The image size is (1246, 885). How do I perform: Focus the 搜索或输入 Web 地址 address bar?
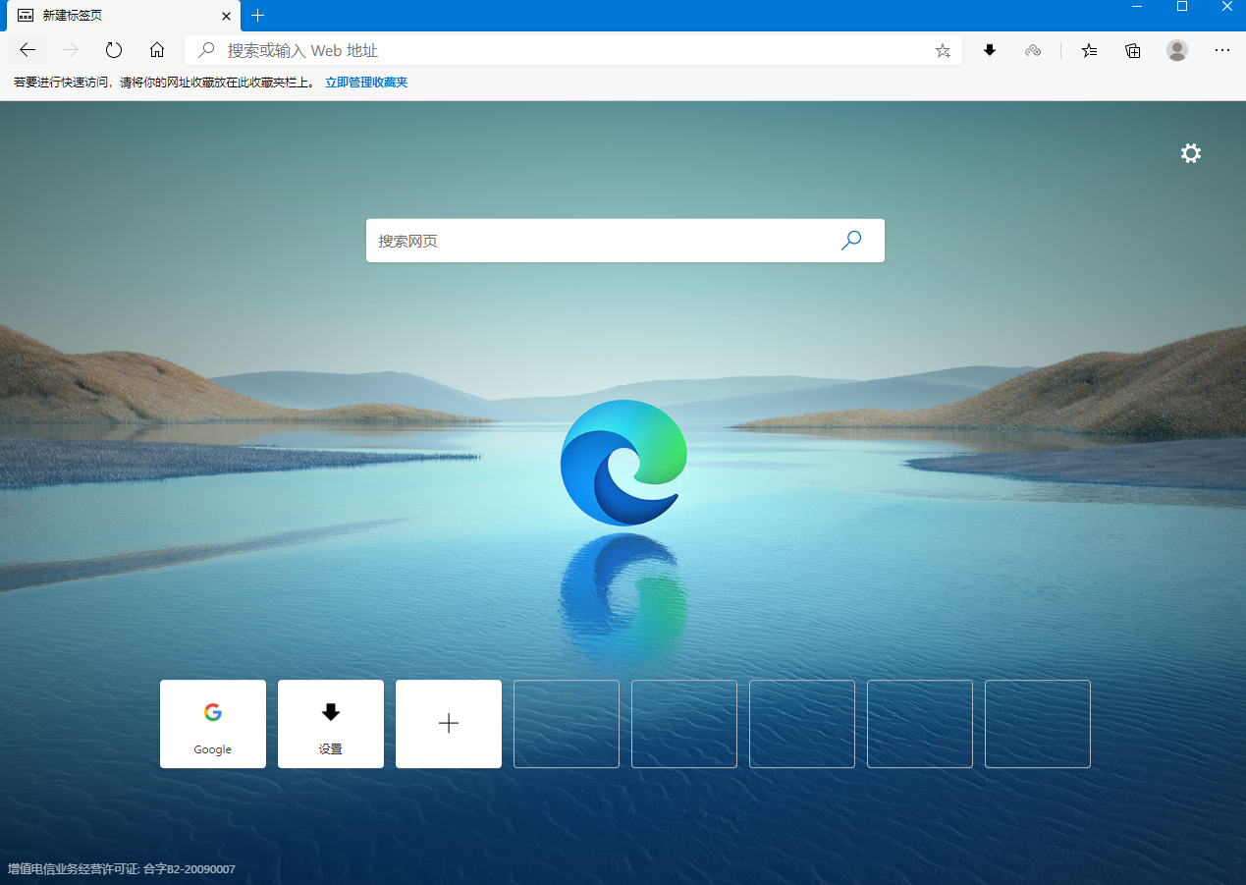tap(573, 50)
